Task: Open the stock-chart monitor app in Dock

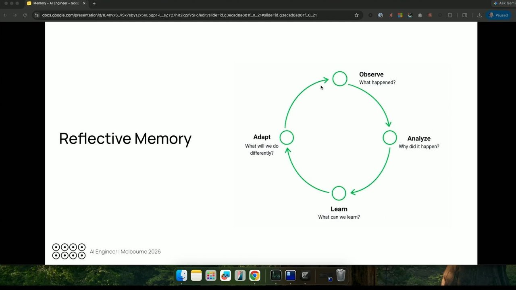Action: click(276, 275)
